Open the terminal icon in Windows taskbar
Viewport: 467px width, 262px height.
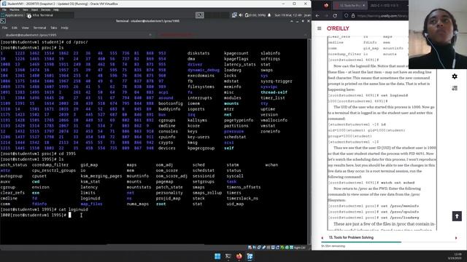228,256
